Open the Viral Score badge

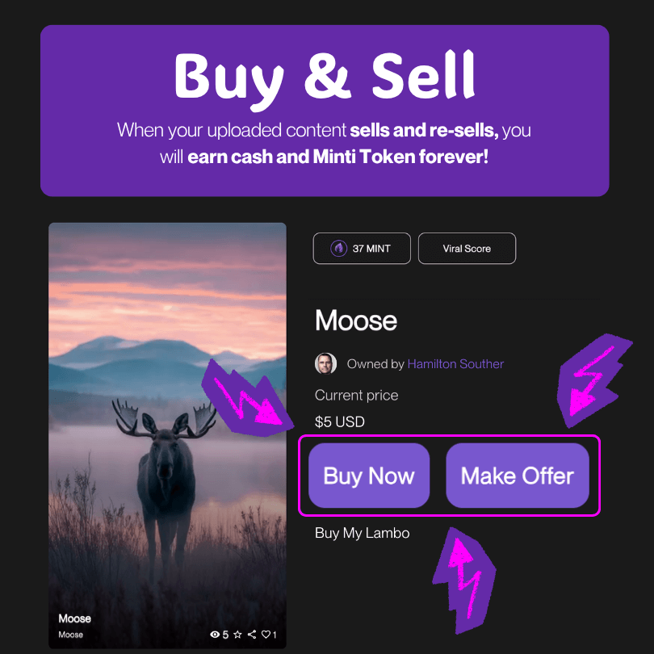click(x=467, y=249)
